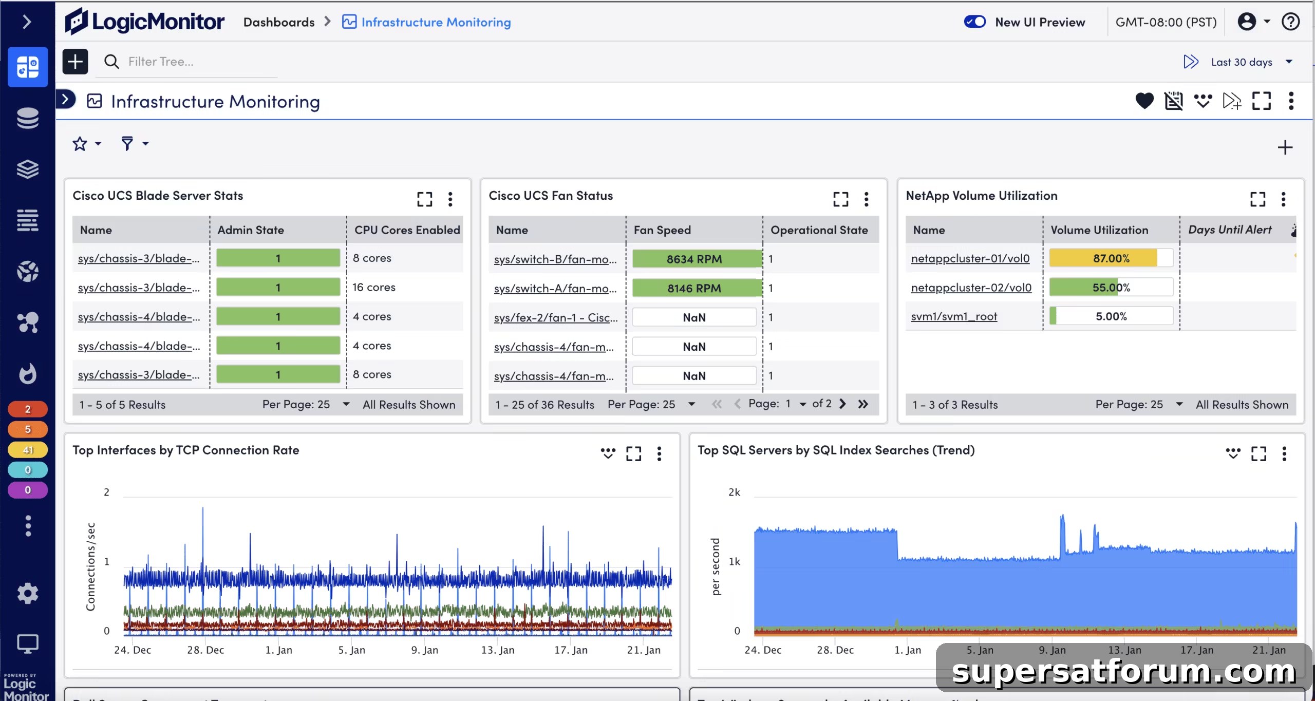This screenshot has width=1315, height=701.
Task: Click the play-plus dashboard header icon
Action: click(1232, 101)
